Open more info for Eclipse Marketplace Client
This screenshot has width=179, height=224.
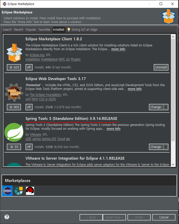point(118,49)
